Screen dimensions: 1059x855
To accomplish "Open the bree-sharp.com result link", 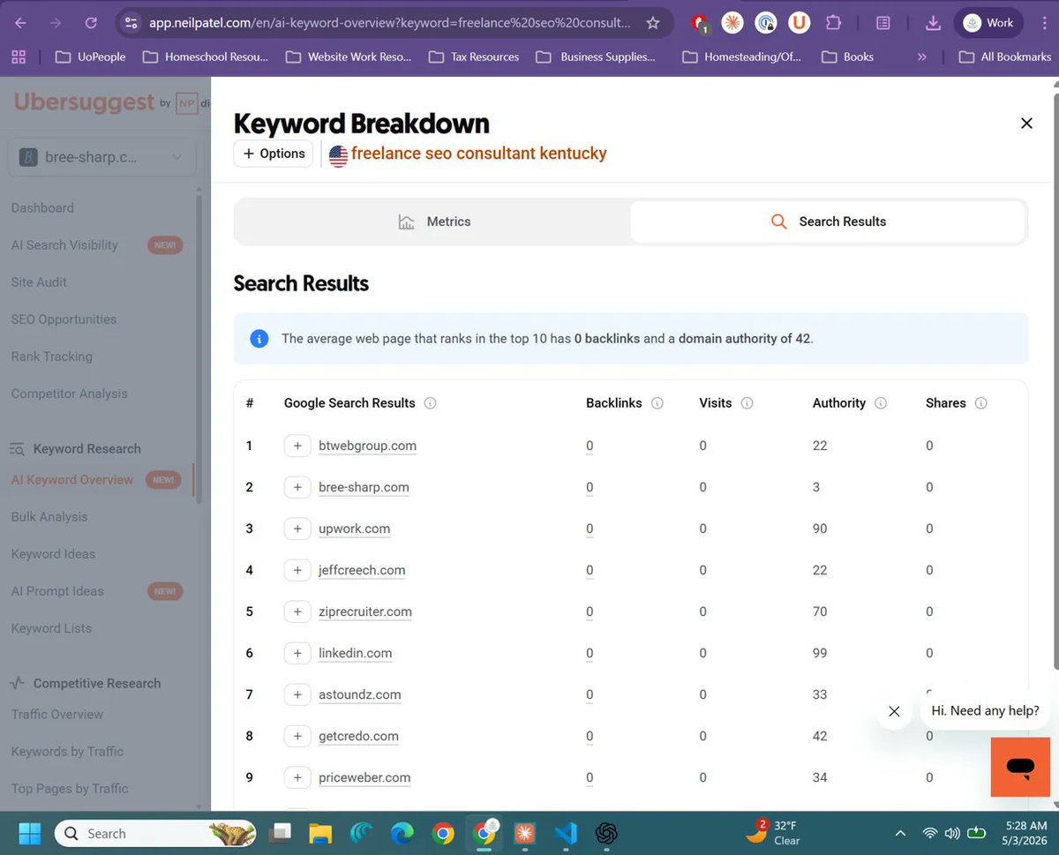I will 364,487.
